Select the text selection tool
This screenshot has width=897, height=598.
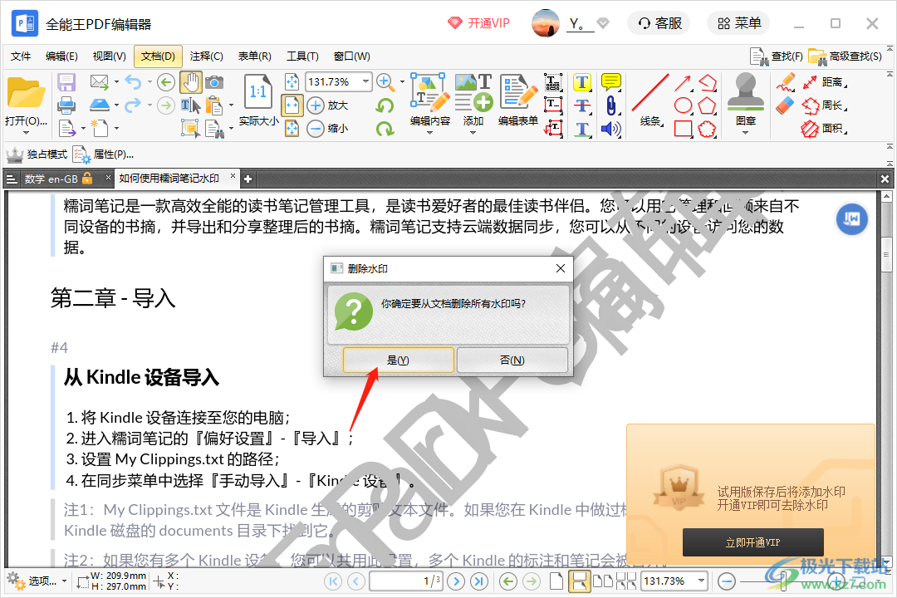click(190, 105)
